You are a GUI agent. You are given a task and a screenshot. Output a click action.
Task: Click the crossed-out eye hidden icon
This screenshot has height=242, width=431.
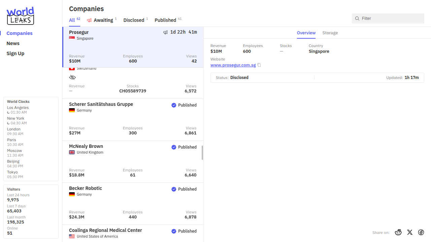click(72, 77)
